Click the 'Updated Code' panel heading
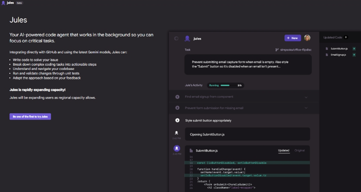This screenshot has width=361, height=192. point(332,38)
